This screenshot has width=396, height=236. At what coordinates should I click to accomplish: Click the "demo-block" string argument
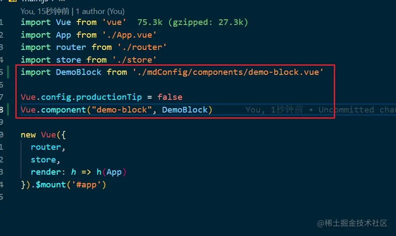[122, 110]
